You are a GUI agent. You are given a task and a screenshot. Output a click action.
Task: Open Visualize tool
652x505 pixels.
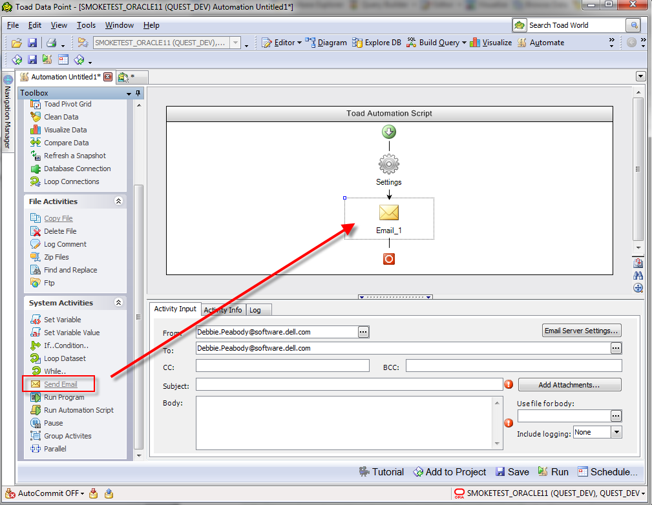491,43
